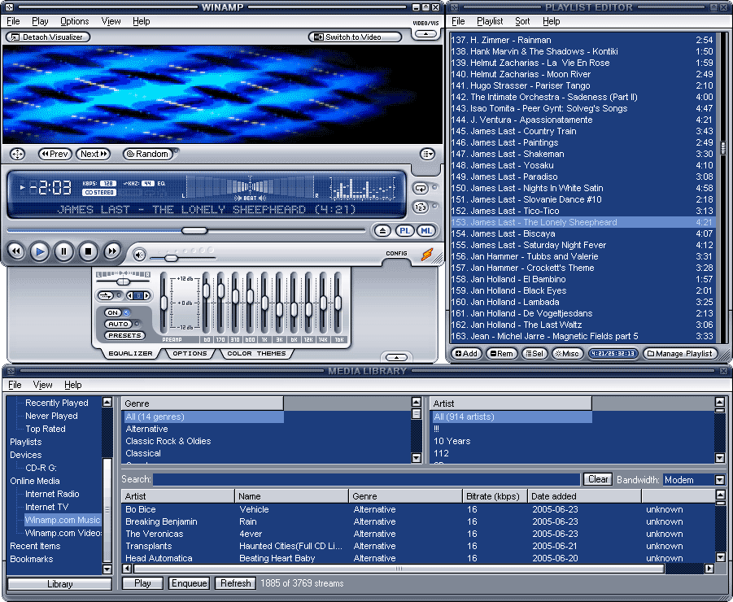Screen dimensions: 733x602
Task: Click the Switch to Video button
Action: coord(356,37)
